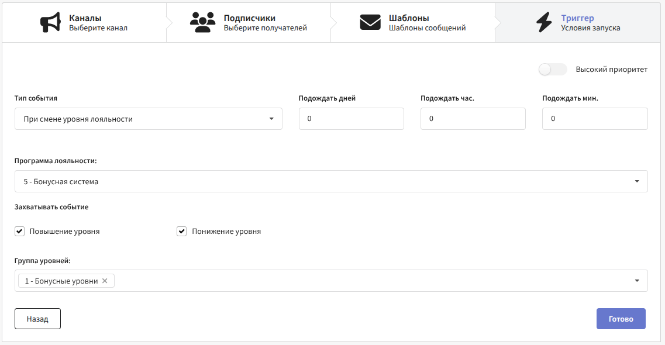Open the Тип события dropdown
The height and width of the screenshot is (345, 665).
click(x=148, y=119)
